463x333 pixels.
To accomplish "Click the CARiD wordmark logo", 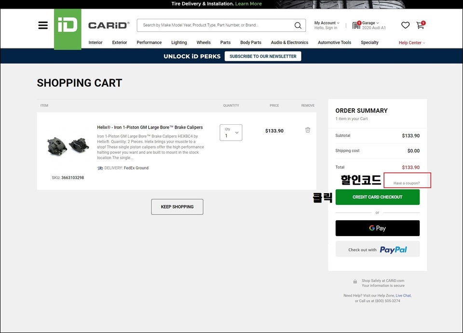I will (x=109, y=26).
